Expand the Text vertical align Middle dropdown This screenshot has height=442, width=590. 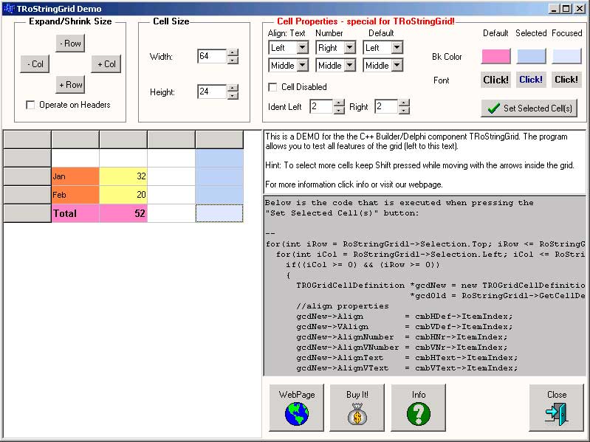click(x=302, y=66)
